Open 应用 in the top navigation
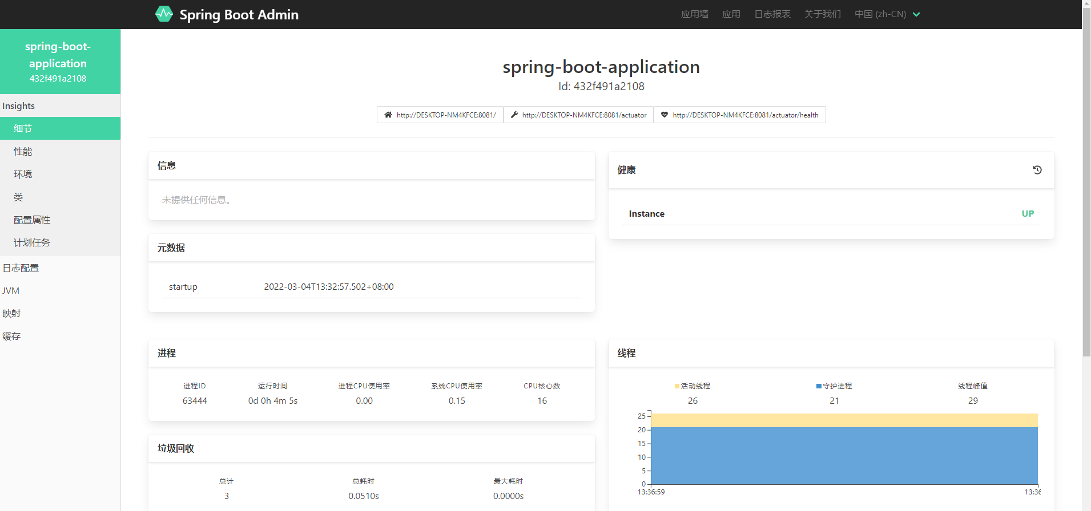The width and height of the screenshot is (1091, 511). pyautogui.click(x=731, y=14)
